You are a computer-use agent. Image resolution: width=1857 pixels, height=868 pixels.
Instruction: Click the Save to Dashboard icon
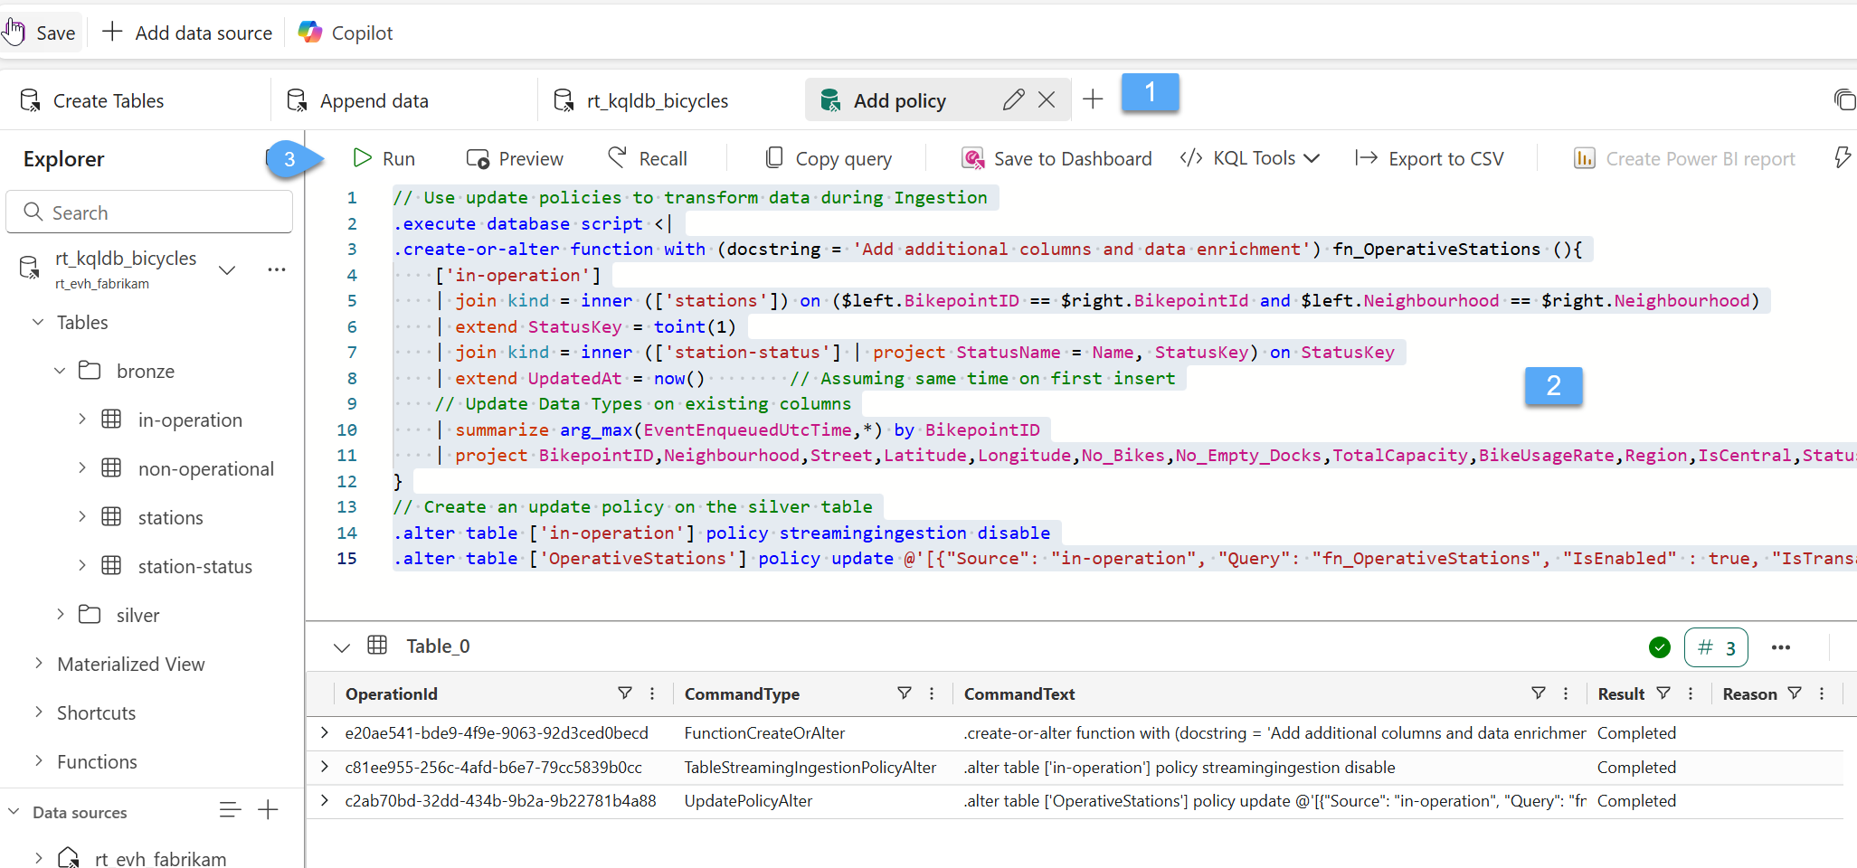pos(972,159)
